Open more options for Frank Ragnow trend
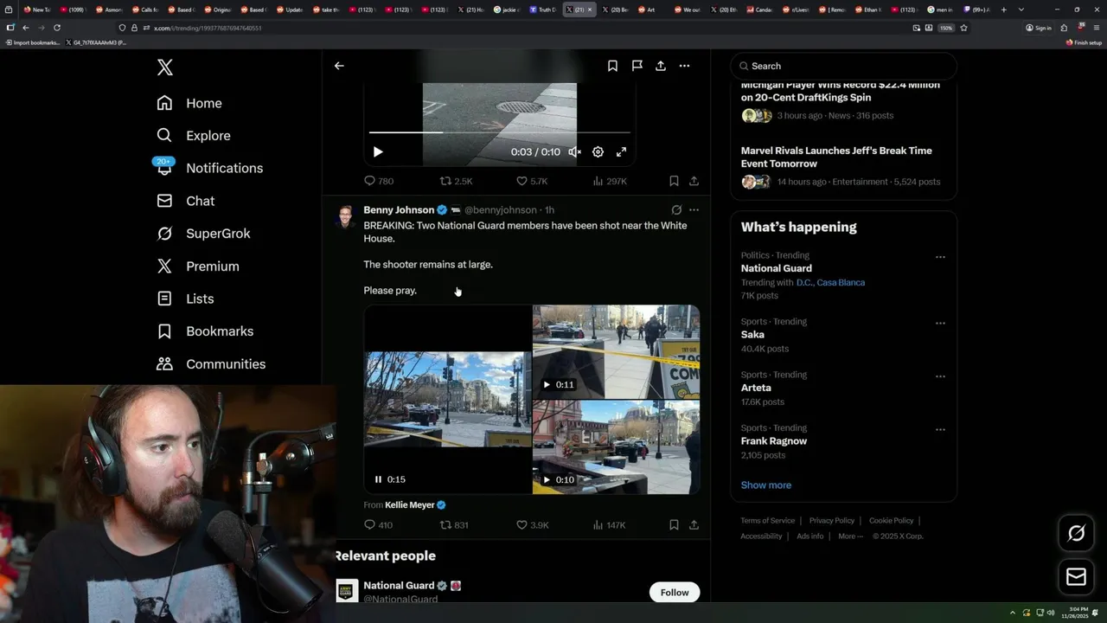The image size is (1107, 623). (x=940, y=429)
